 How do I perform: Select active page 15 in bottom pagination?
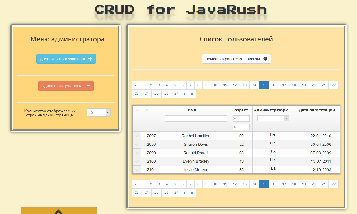264,184
